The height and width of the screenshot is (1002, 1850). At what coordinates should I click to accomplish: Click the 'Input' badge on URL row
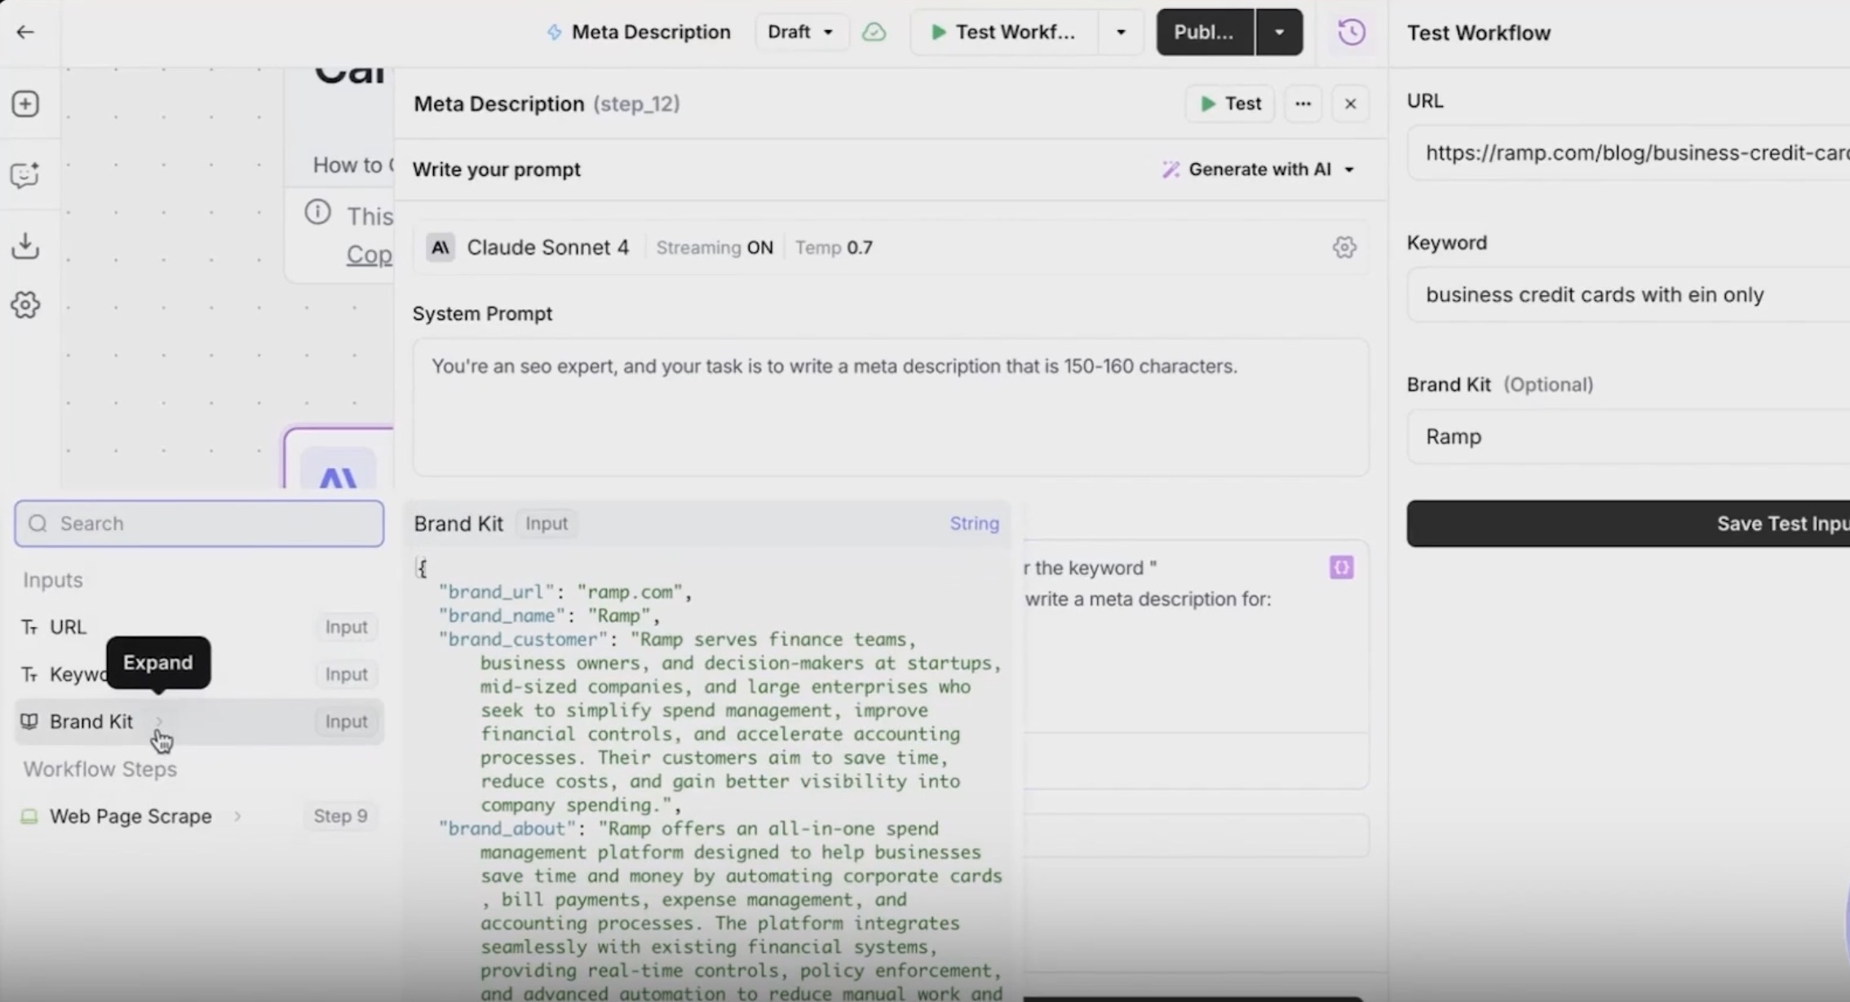point(347,627)
